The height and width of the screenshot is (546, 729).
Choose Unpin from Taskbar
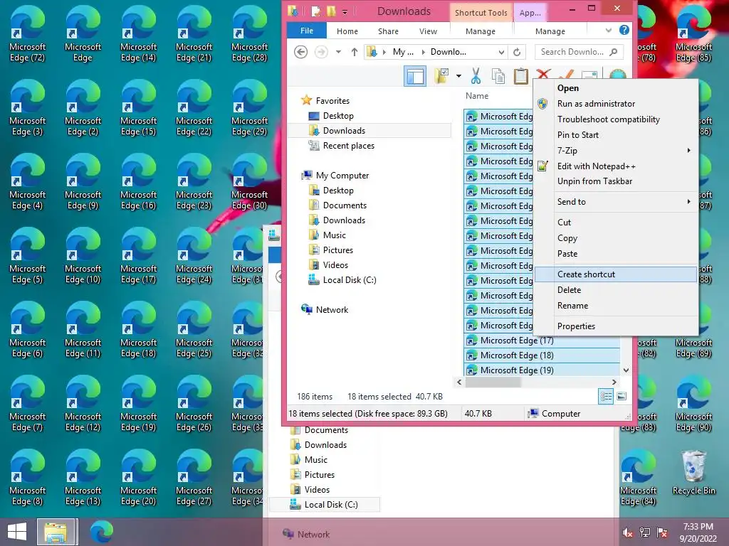coord(616,181)
